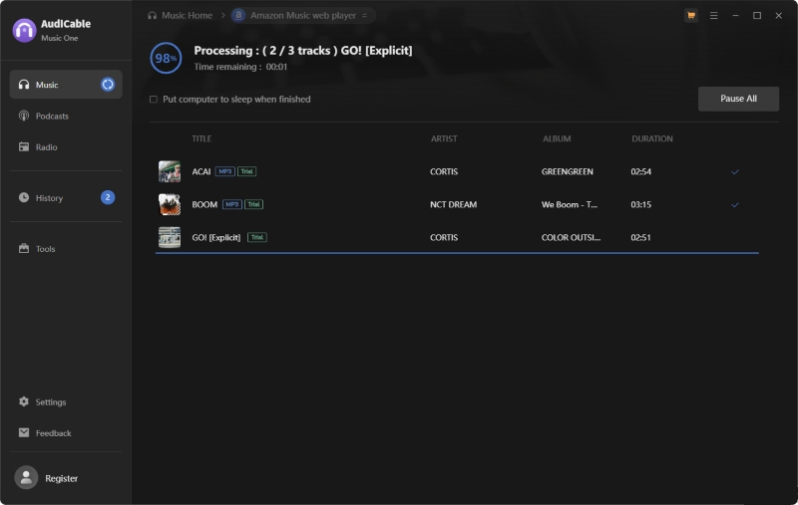Click the Trial tag on BOOM

tap(254, 204)
